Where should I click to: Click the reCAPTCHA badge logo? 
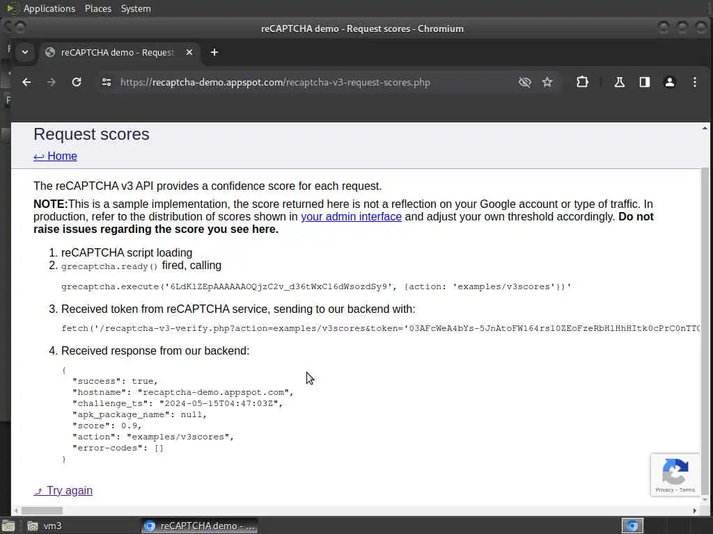pos(675,471)
